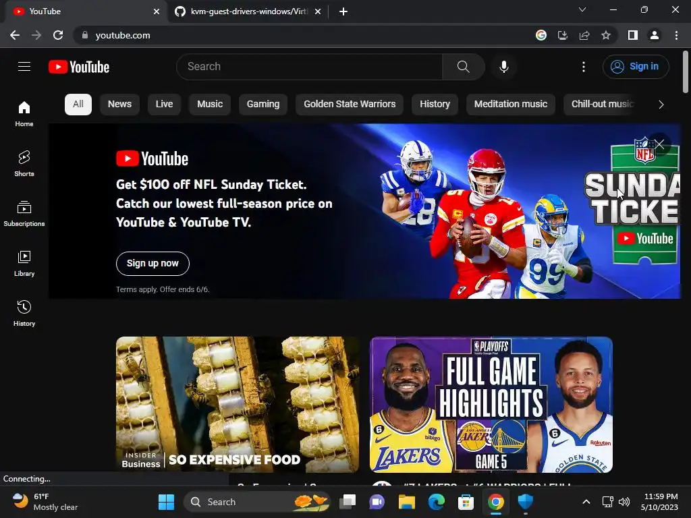
Task: Select the Live category chip
Action: click(164, 105)
